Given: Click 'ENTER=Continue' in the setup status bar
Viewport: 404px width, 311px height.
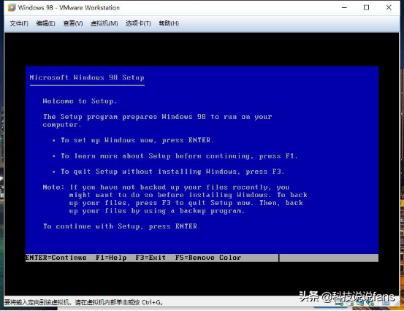Looking at the screenshot, I should click(x=56, y=258).
